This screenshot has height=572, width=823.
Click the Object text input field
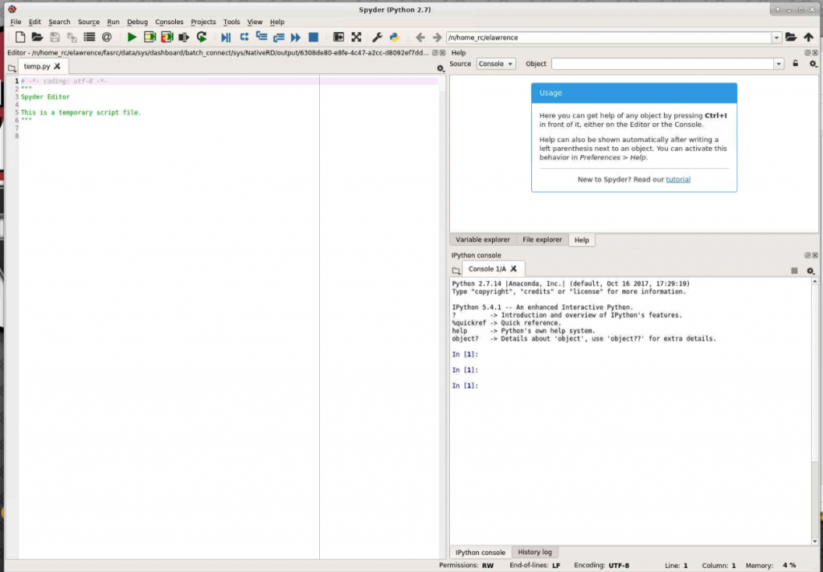pos(661,63)
